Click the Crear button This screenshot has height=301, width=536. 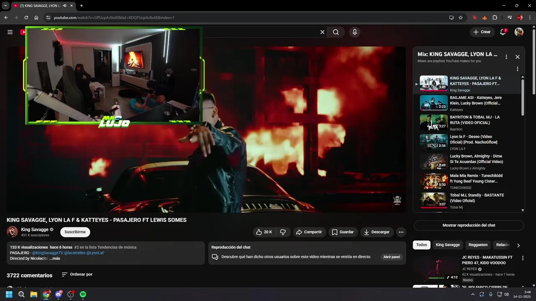482,32
